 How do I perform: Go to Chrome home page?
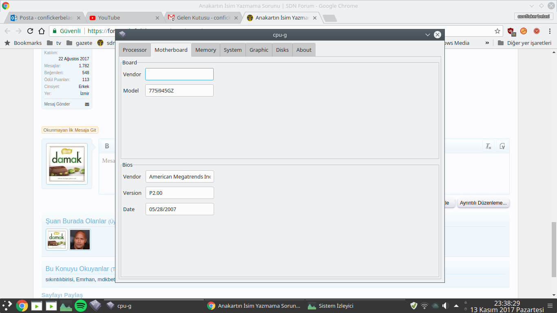tap(42, 31)
